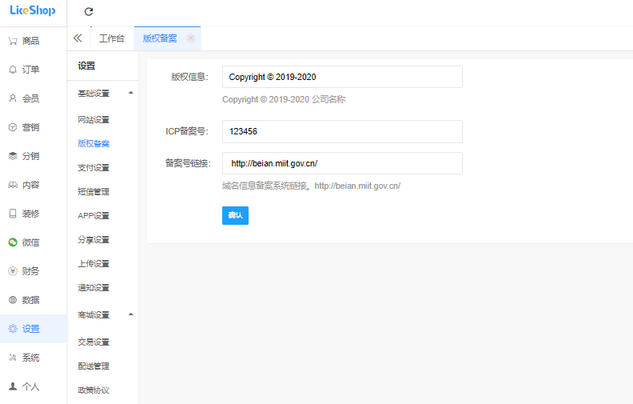Collapse 商城设置 group arrow
633x404 pixels.
(x=131, y=314)
